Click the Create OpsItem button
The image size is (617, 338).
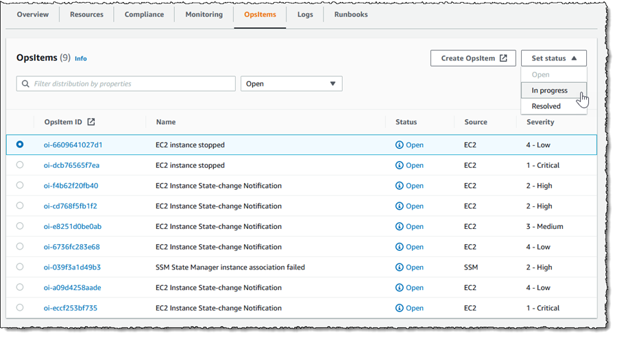(473, 58)
